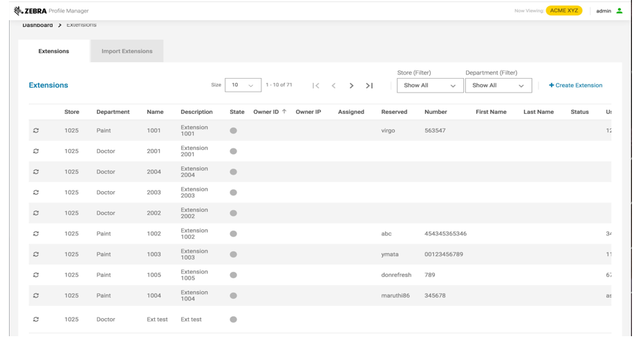Click the refresh icon for extension 2001
Viewport: 634px width, 350px height.
[36, 151]
